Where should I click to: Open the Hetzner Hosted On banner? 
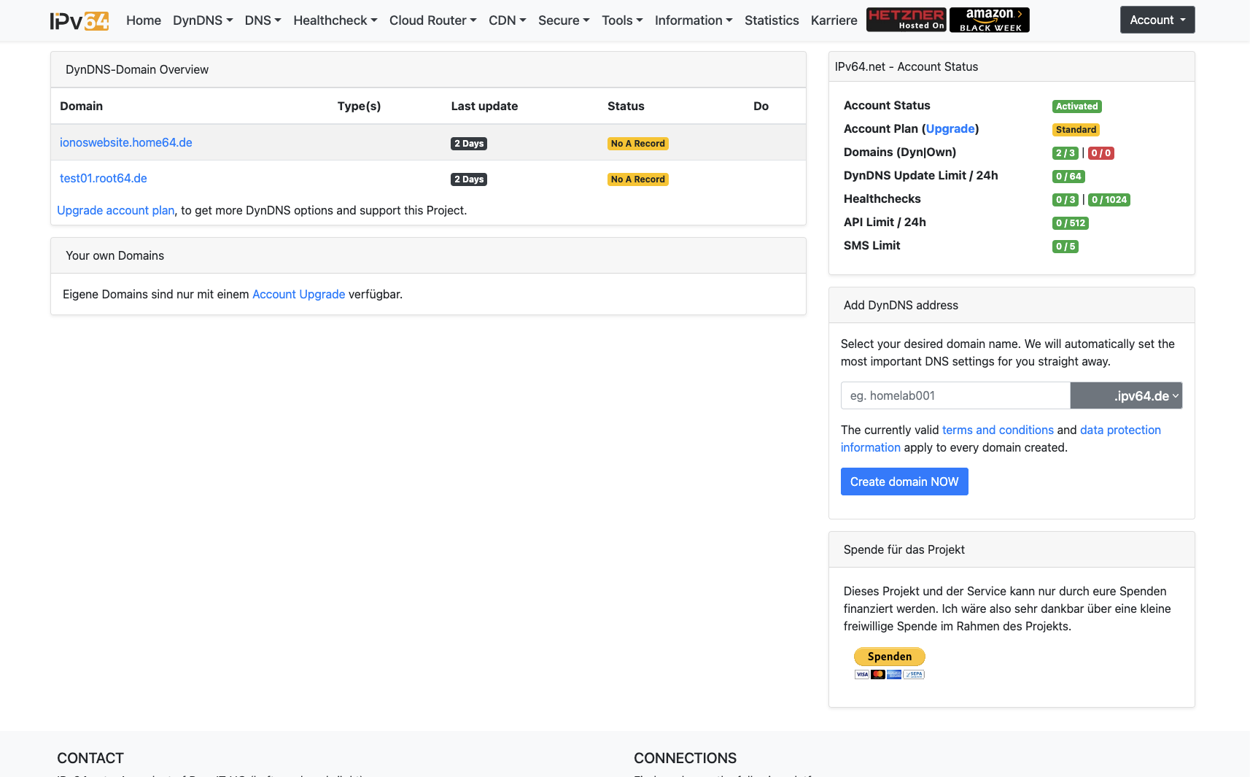[906, 20]
